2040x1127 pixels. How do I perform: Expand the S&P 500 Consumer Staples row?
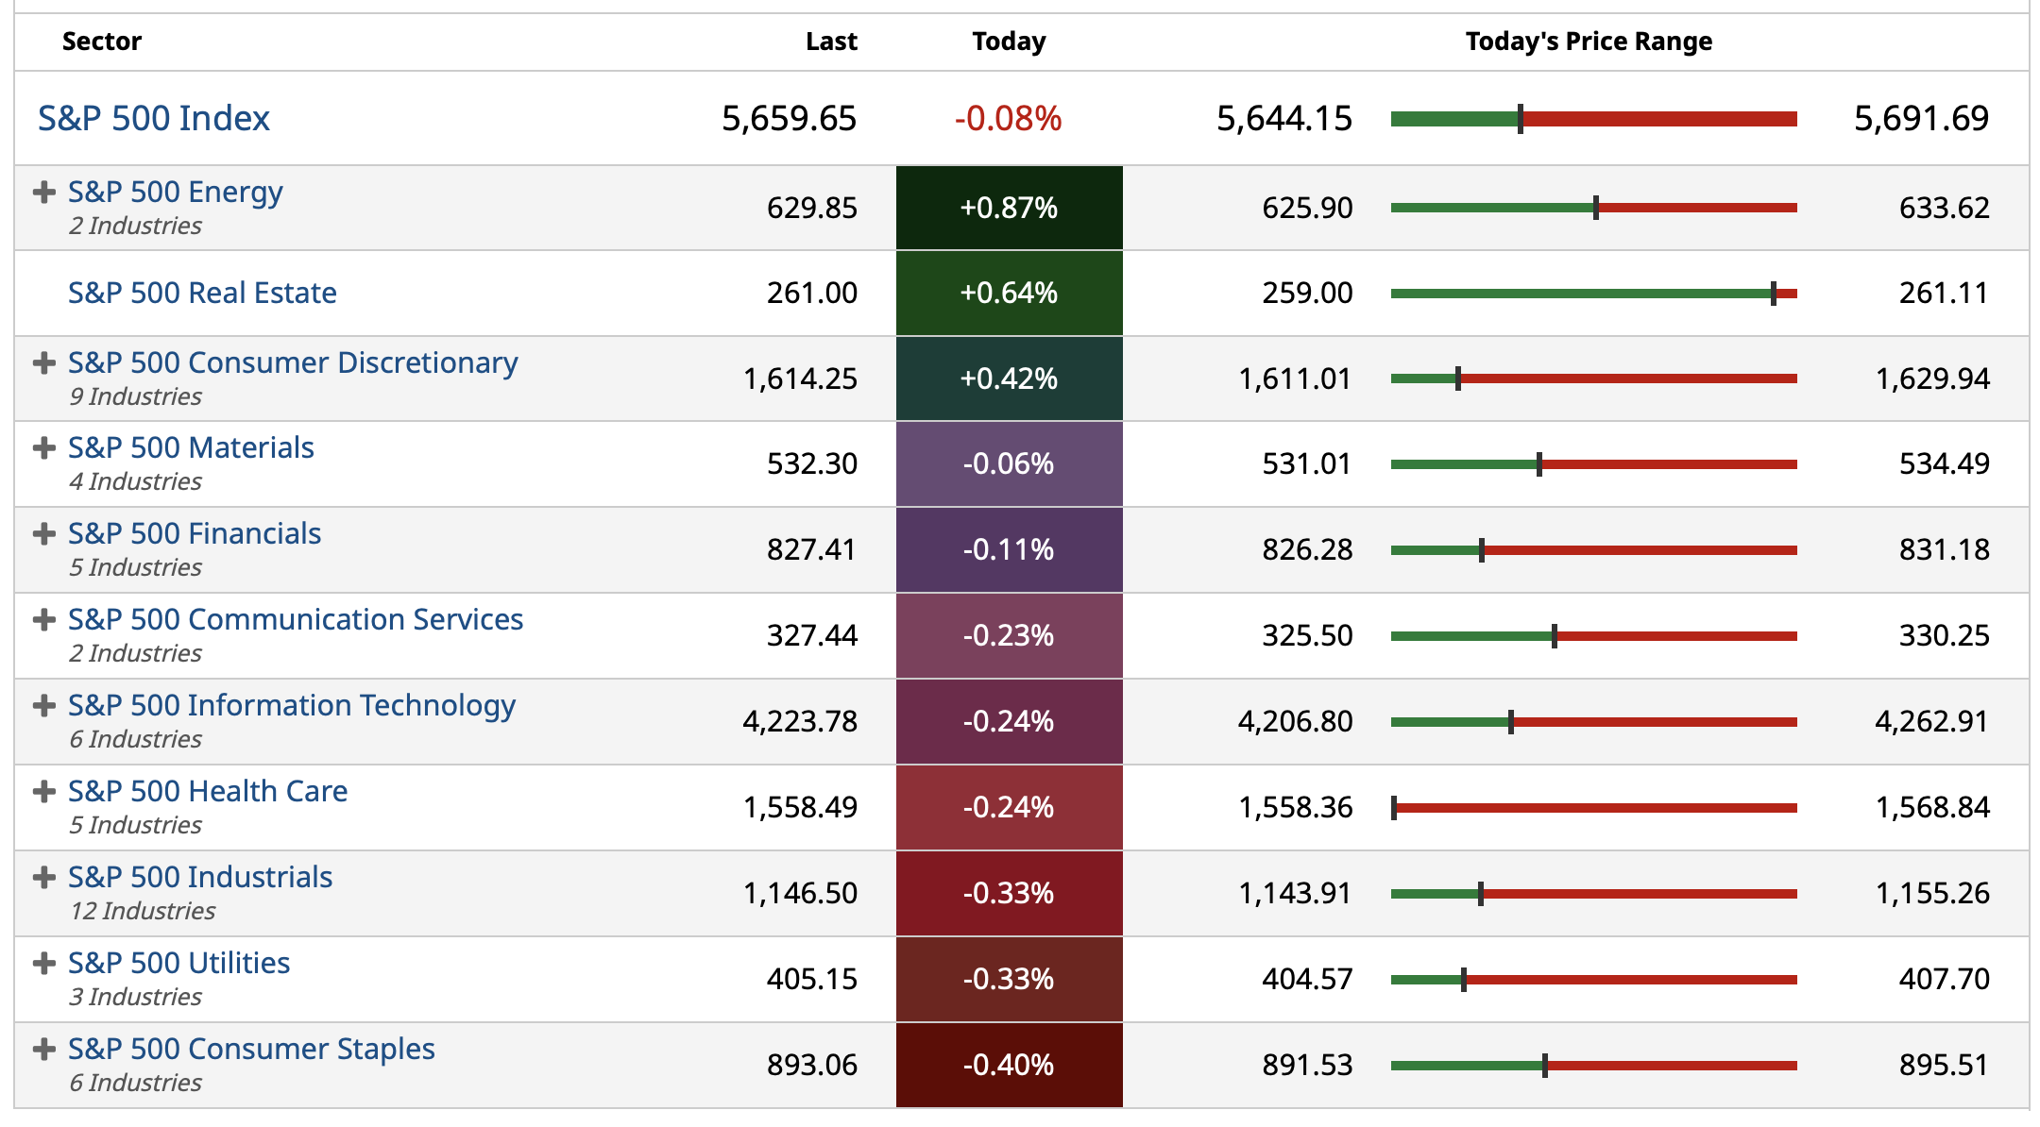tap(43, 1050)
